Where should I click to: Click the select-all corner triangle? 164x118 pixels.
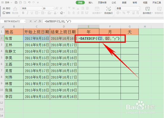(2, 27)
